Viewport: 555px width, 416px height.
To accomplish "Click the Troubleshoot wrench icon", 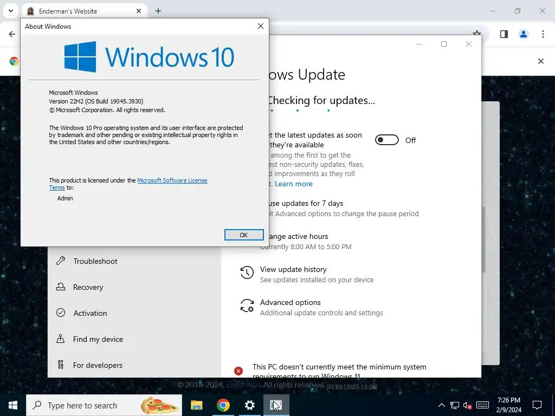I will click(61, 261).
